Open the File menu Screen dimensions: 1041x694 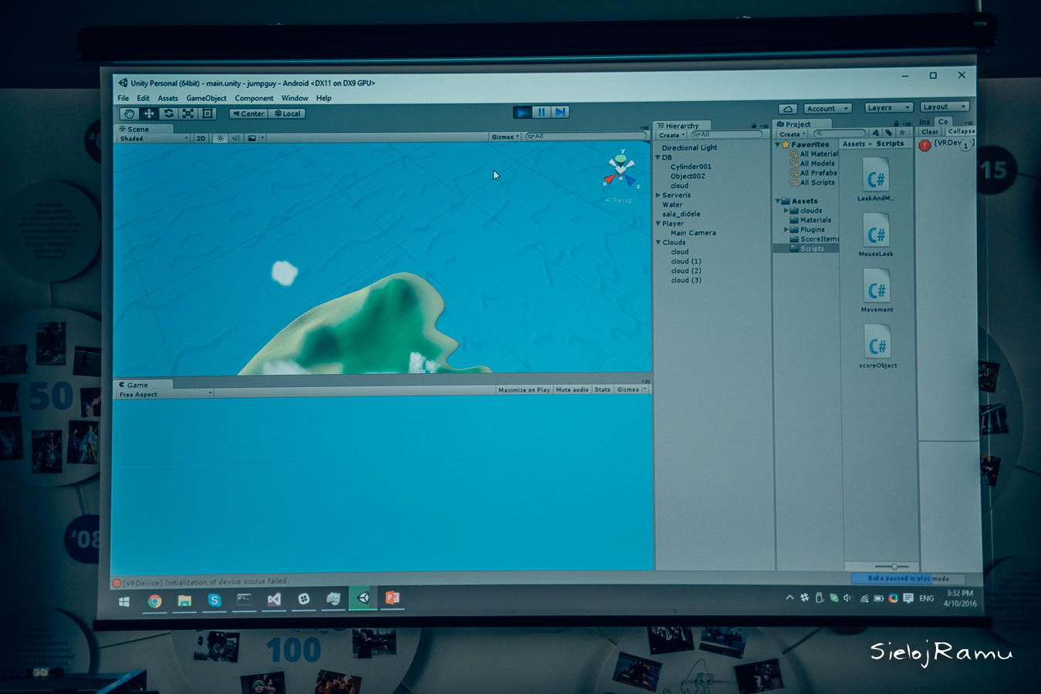[123, 99]
